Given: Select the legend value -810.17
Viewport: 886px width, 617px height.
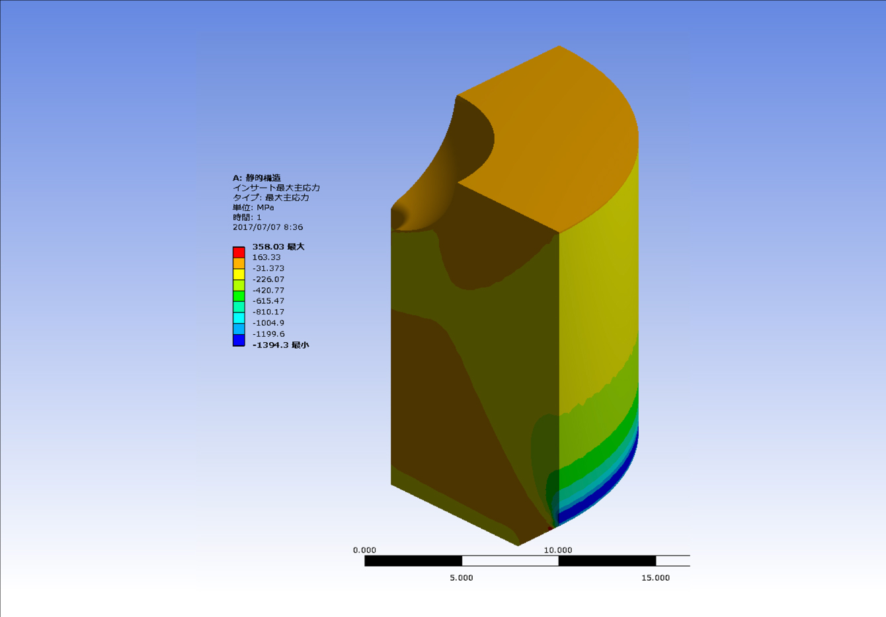Looking at the screenshot, I should 268,312.
